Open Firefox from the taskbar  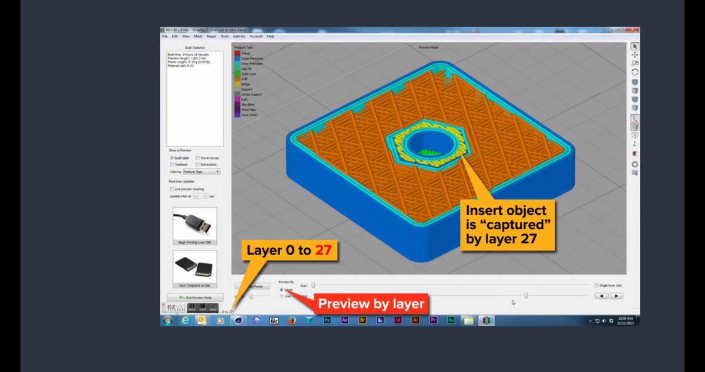[x=291, y=320]
